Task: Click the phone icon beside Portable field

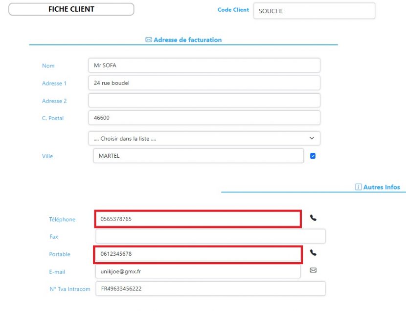Action: point(313,252)
